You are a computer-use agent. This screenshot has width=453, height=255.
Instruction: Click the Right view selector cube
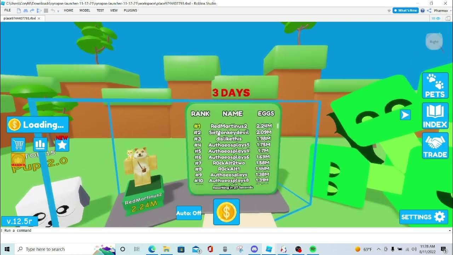434,41
